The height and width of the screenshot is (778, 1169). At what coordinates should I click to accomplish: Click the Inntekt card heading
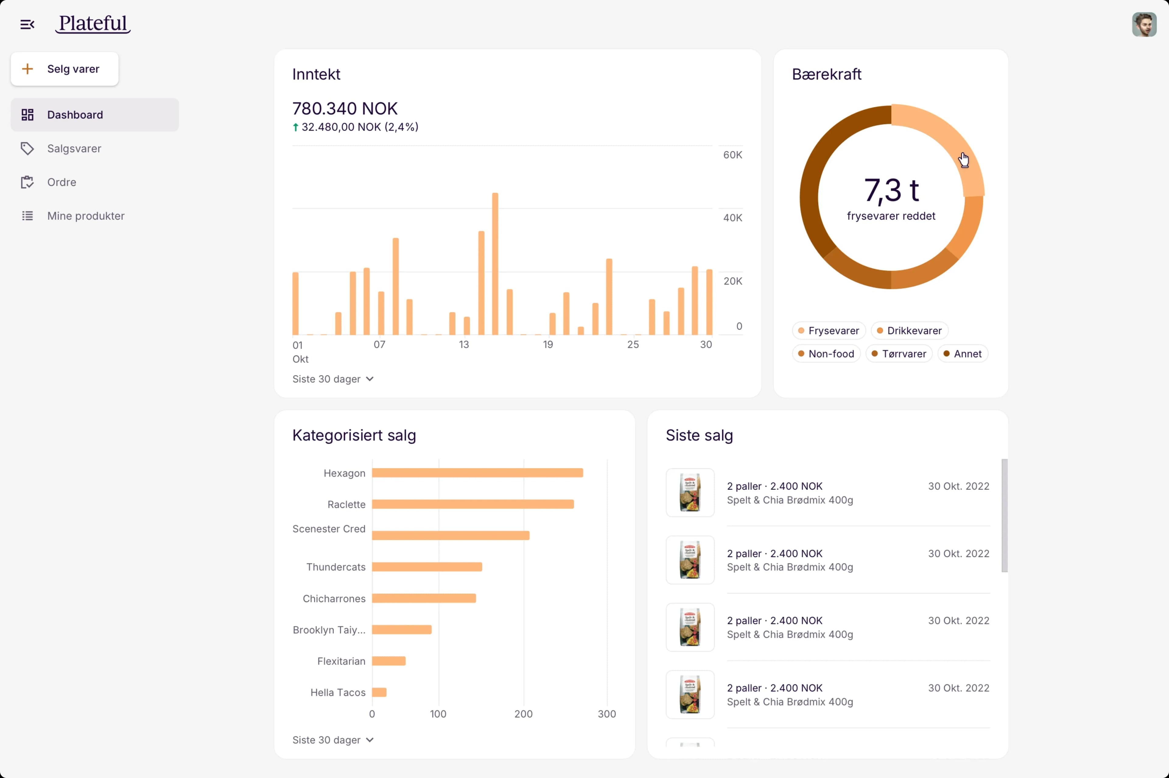(x=316, y=74)
